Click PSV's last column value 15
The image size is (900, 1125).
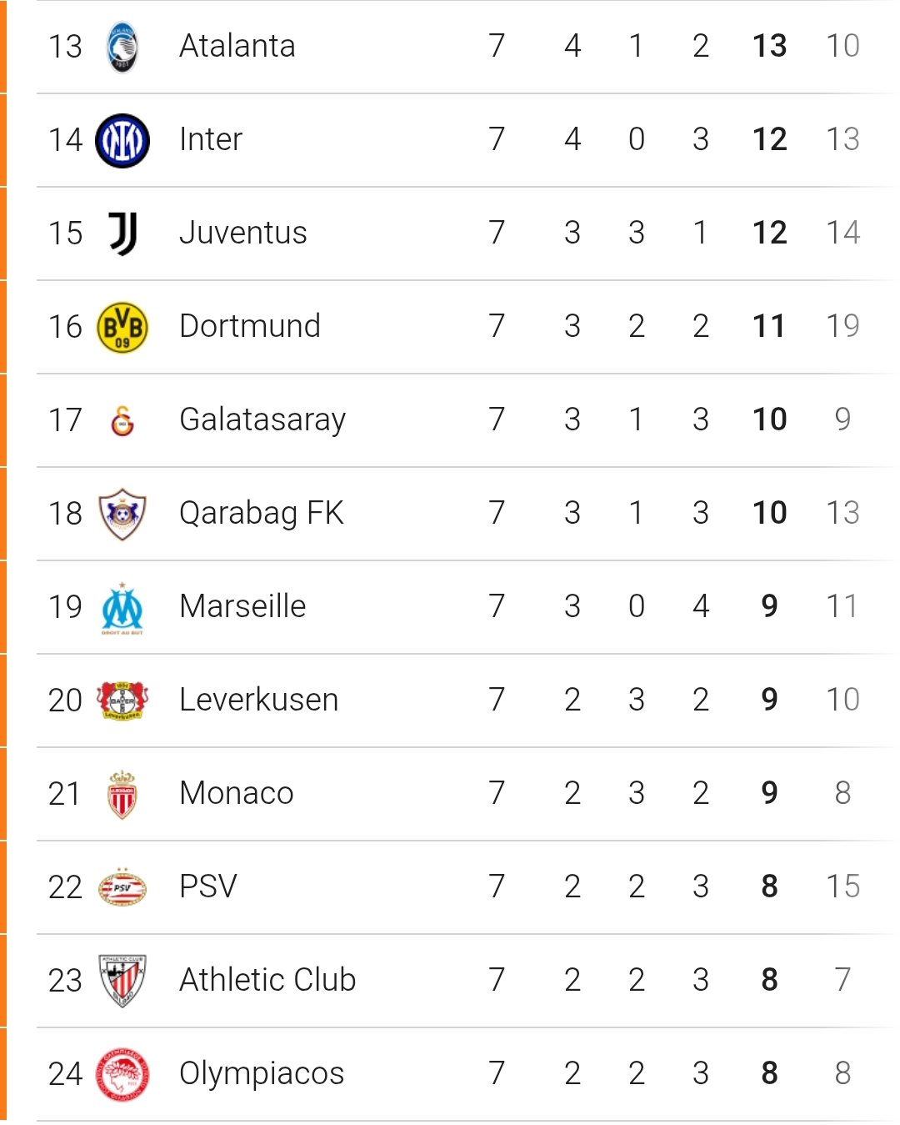click(842, 886)
